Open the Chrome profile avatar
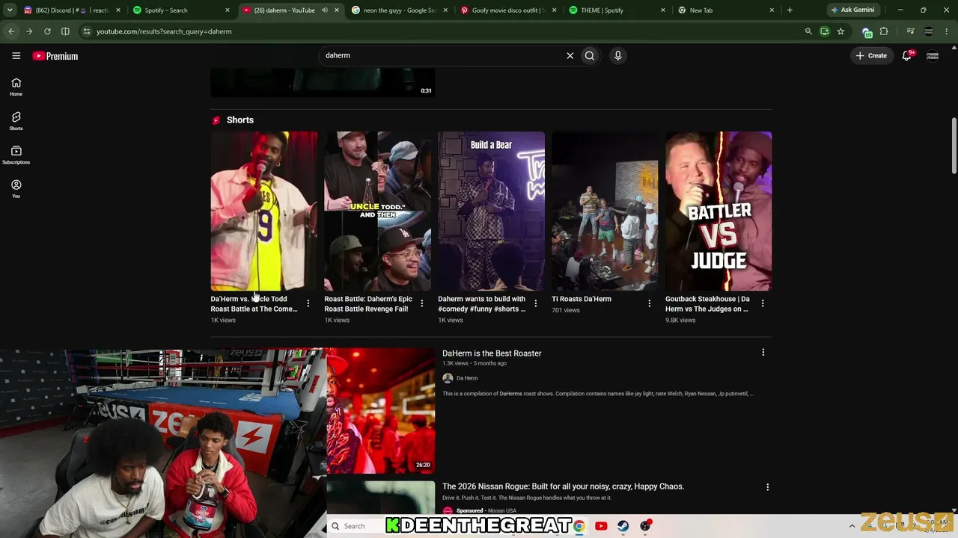Screen dimensions: 958x538 [929, 31]
